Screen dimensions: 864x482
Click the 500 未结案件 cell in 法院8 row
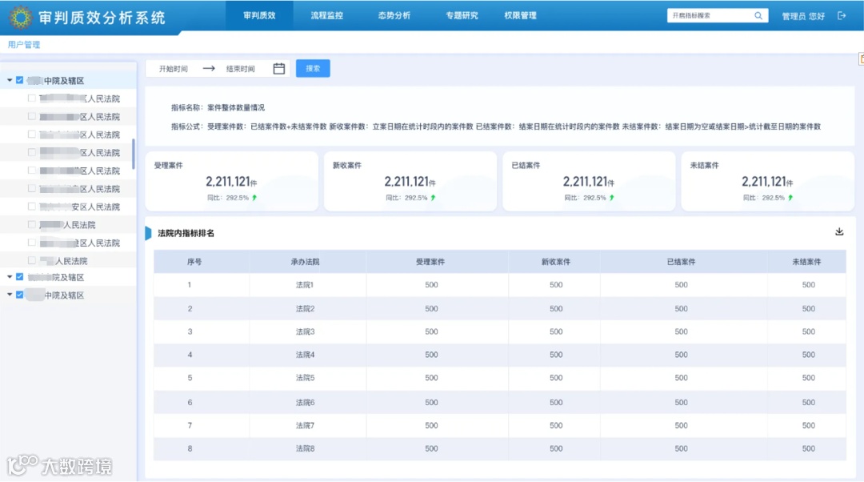808,449
